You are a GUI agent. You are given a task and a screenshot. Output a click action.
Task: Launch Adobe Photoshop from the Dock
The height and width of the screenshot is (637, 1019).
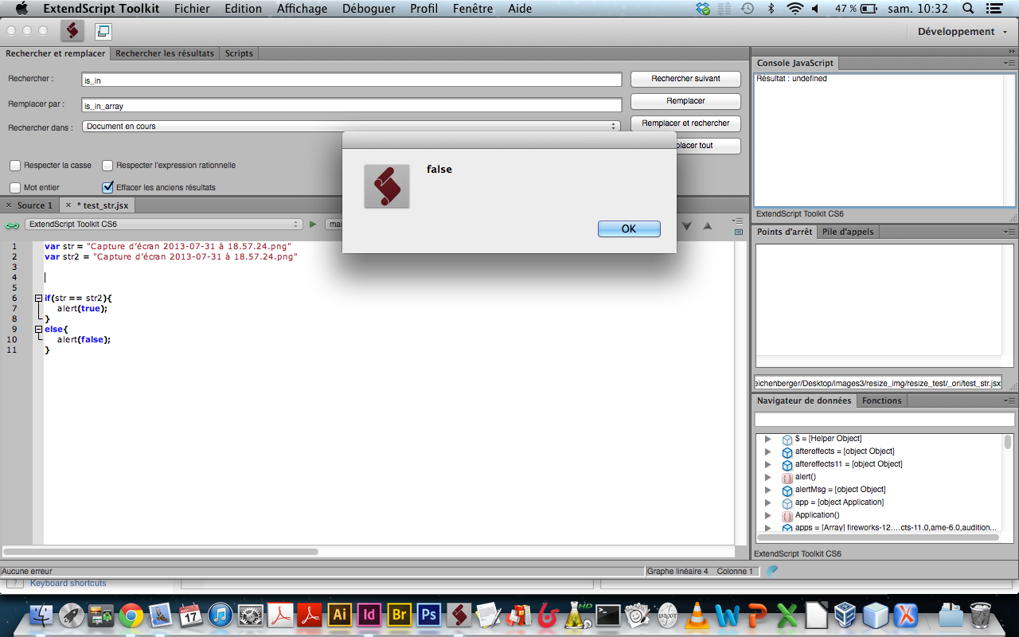coord(429,615)
